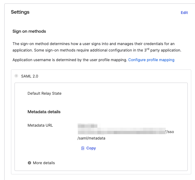The width and height of the screenshot is (195, 180).
Task: Click the /sso text ending the URL line
Action: pyautogui.click(x=171, y=132)
